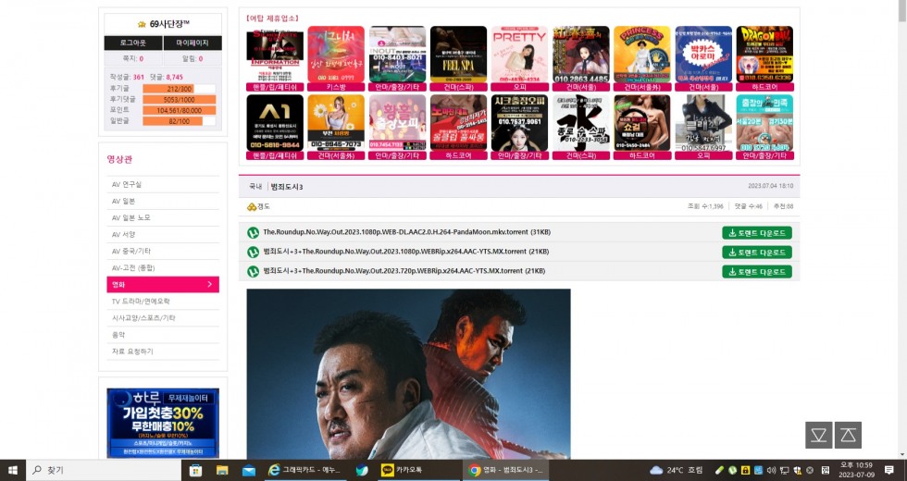
Task: Open Microsoft Store from the taskbar
Action: pos(195,470)
